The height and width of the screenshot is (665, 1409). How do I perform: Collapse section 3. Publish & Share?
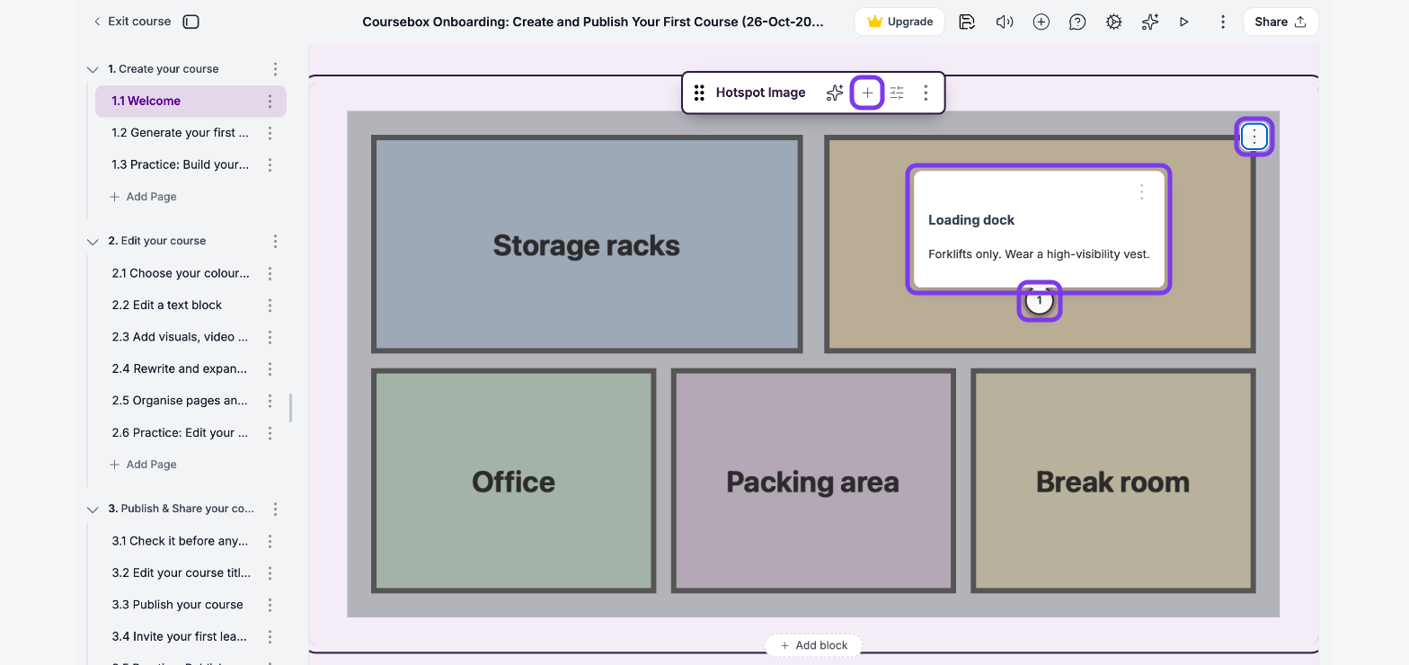(92, 510)
